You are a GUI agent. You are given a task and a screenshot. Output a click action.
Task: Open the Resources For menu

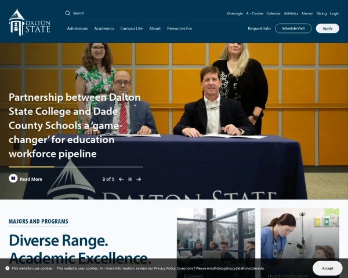(x=180, y=28)
